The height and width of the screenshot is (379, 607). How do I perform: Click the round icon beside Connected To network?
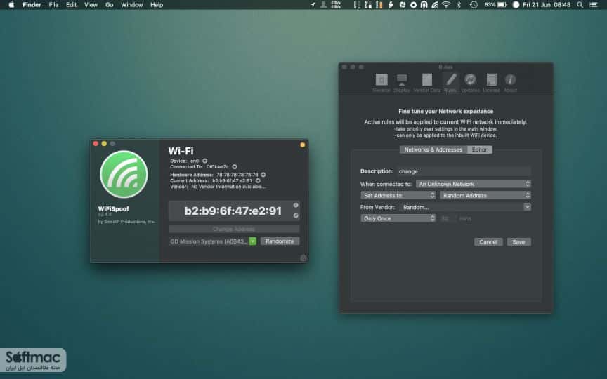[235, 167]
